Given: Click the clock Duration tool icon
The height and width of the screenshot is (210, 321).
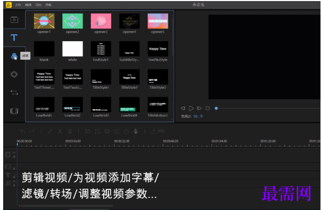Looking at the screenshot, I should pos(126,131).
